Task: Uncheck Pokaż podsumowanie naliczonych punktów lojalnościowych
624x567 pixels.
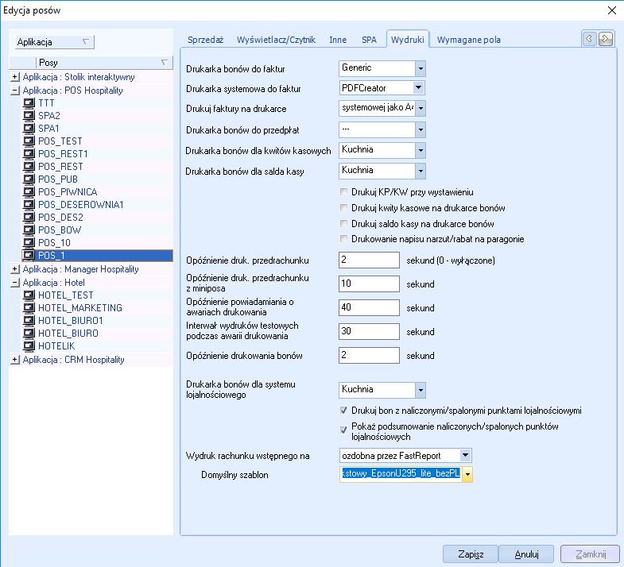Action: (343, 430)
